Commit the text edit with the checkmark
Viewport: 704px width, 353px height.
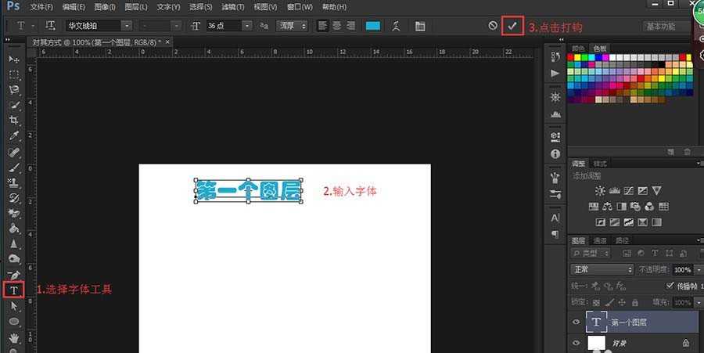point(512,26)
